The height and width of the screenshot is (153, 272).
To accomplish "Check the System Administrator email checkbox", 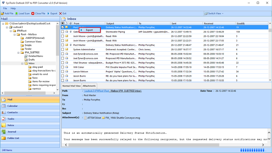I will 63,49.
